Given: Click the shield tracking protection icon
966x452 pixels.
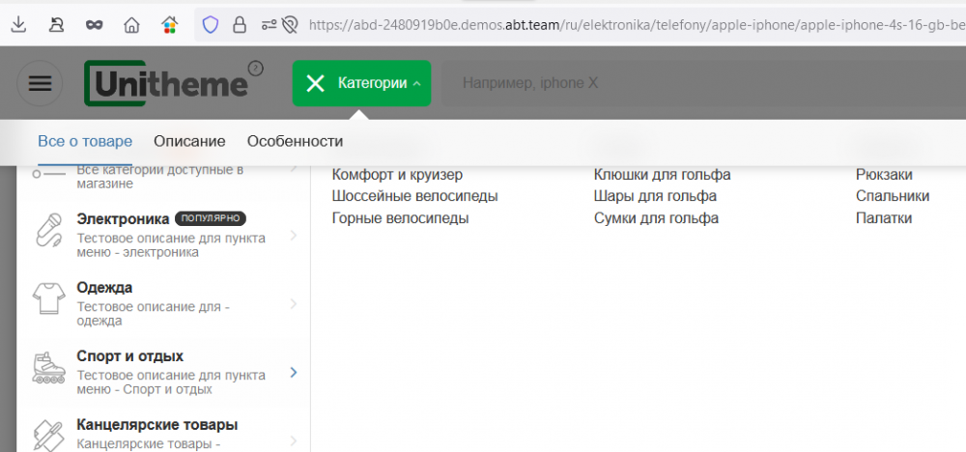Looking at the screenshot, I should [x=210, y=25].
